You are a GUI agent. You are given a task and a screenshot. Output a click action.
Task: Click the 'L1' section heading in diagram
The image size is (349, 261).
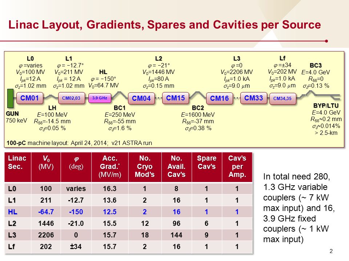pos(69,59)
